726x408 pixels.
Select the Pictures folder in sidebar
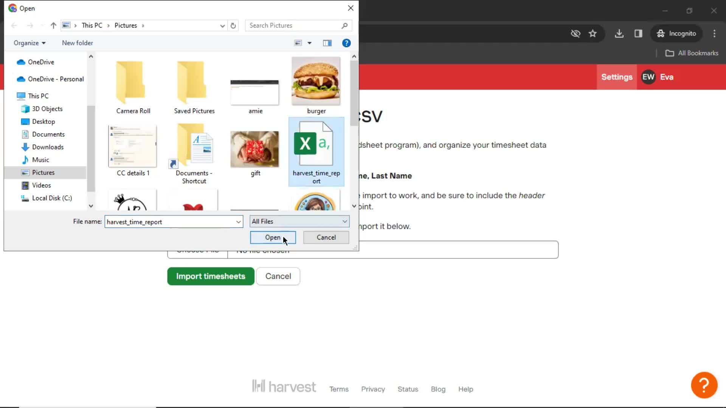[x=43, y=173]
